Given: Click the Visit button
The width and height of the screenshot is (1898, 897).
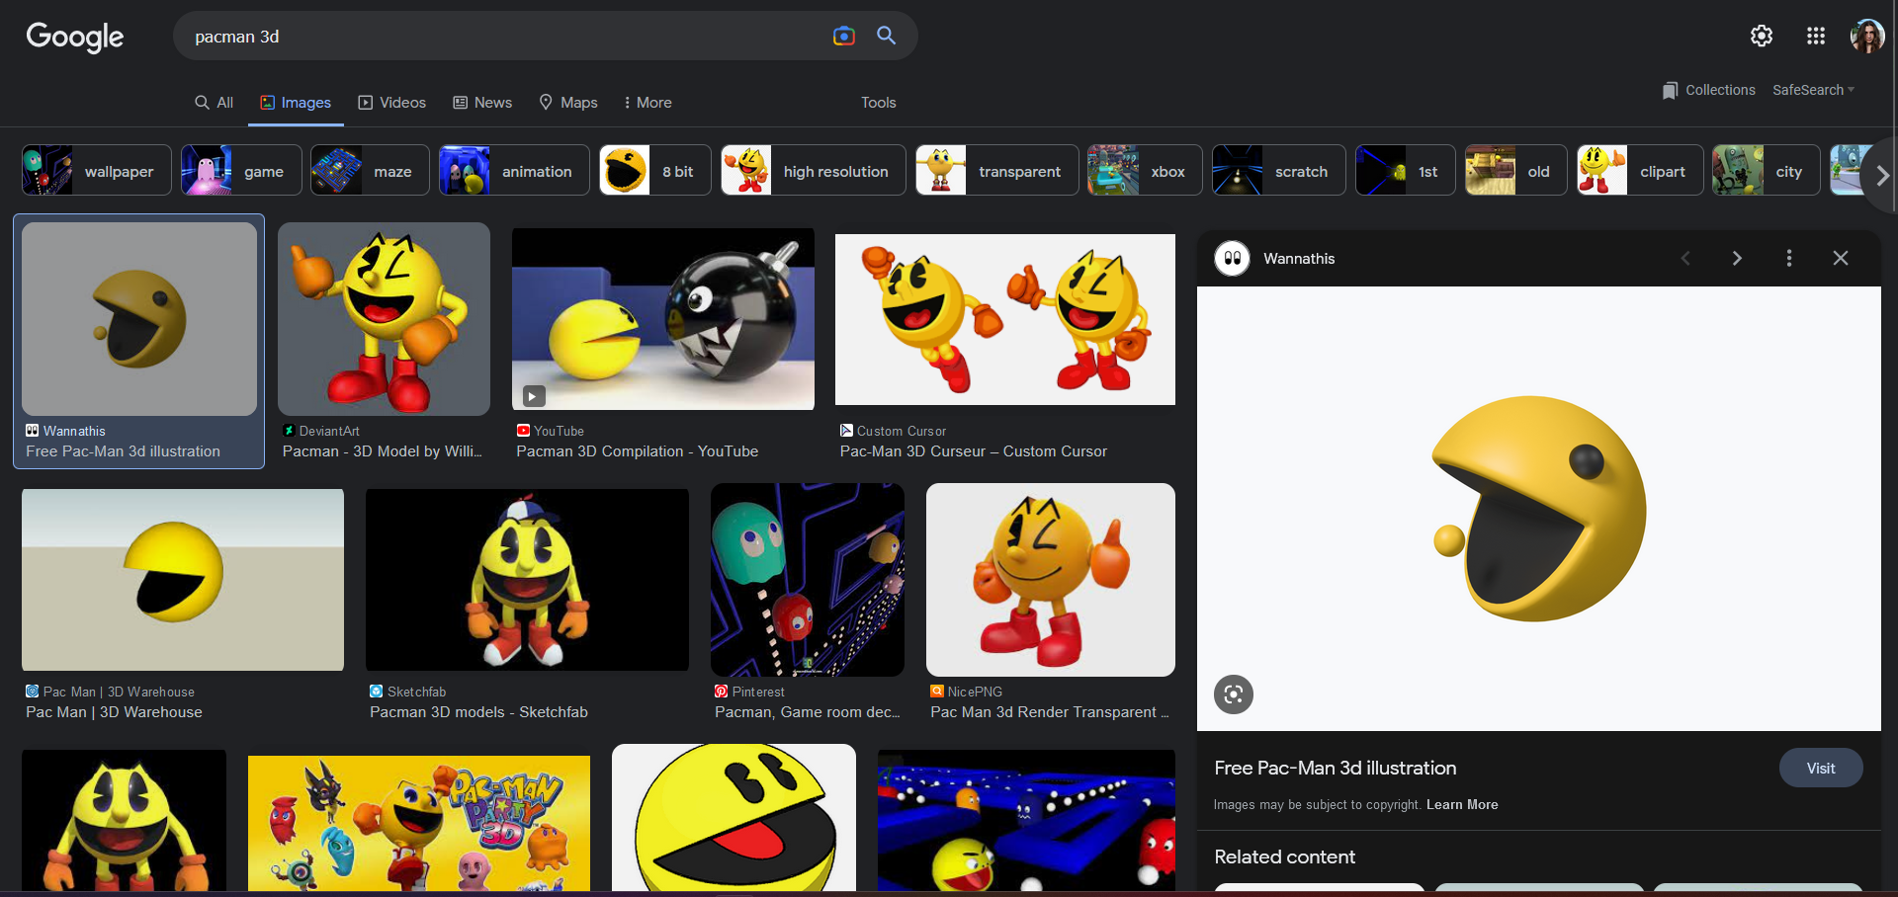Looking at the screenshot, I should coord(1821,768).
